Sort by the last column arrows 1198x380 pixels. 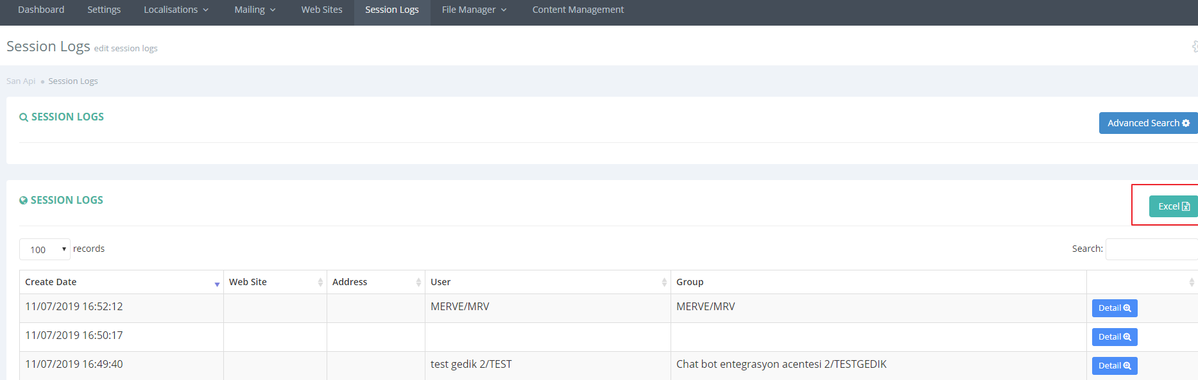click(1191, 282)
